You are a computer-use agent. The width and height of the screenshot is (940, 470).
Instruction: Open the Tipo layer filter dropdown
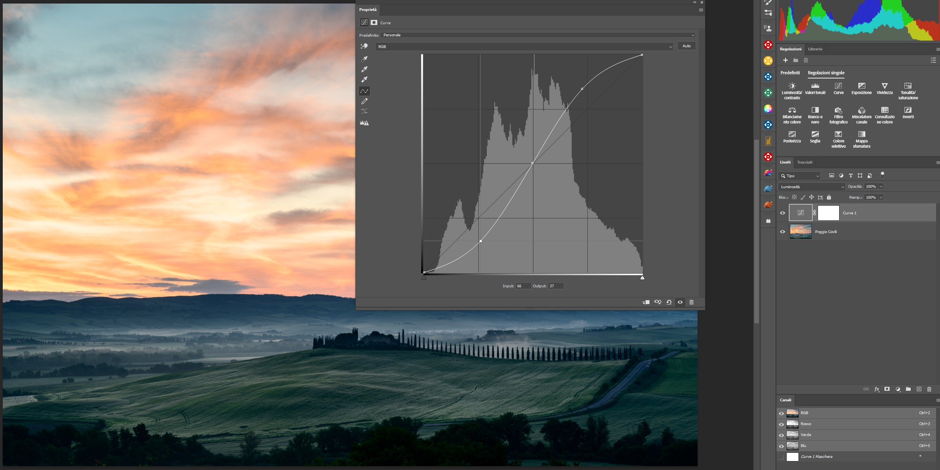tap(799, 176)
